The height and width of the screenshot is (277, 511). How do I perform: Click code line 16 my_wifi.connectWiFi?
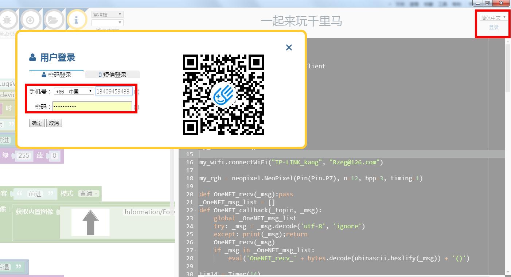point(291,162)
